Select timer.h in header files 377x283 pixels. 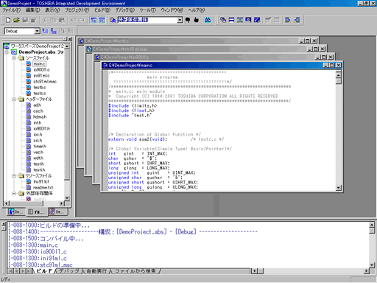click(40, 147)
